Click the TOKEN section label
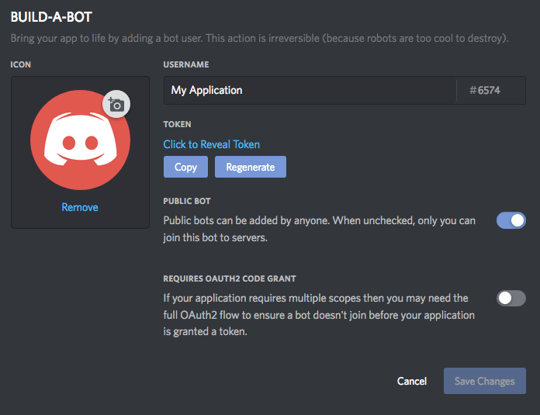The width and height of the screenshot is (540, 415). (x=177, y=124)
